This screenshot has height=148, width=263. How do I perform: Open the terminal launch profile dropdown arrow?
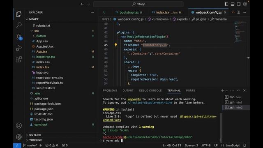click(226, 90)
